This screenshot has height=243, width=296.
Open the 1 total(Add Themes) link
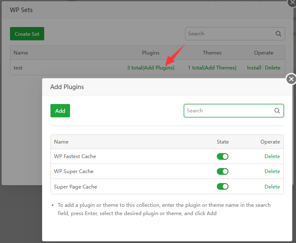coord(212,68)
